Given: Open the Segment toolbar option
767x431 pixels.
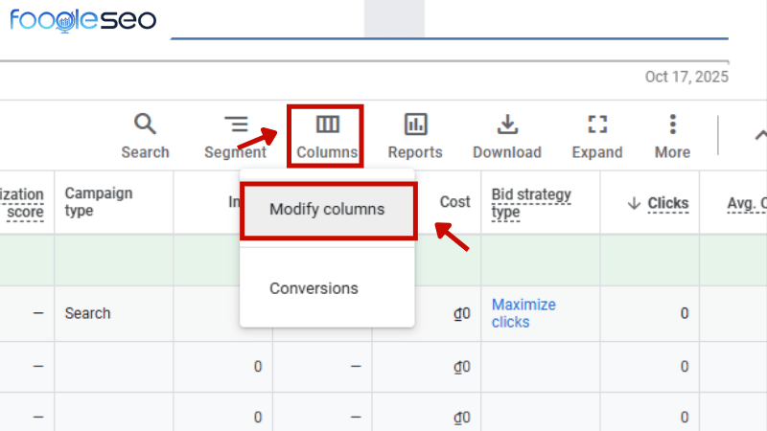Looking at the screenshot, I should tap(235, 136).
